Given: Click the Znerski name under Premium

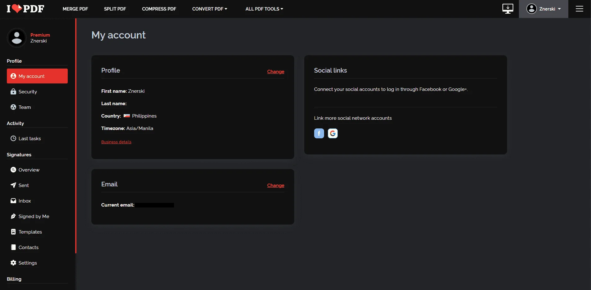Looking at the screenshot, I should pyautogui.click(x=39, y=41).
